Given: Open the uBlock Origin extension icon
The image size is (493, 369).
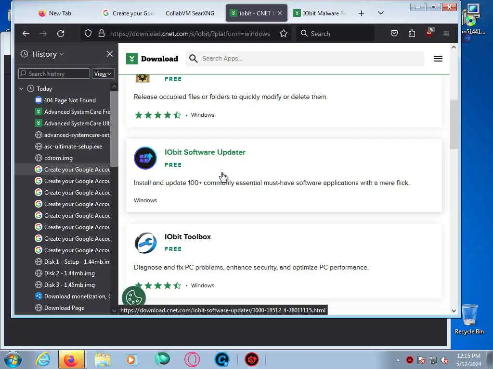Looking at the screenshot, I should tap(429, 33).
